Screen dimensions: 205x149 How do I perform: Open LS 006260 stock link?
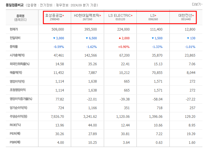coord(152,15)
